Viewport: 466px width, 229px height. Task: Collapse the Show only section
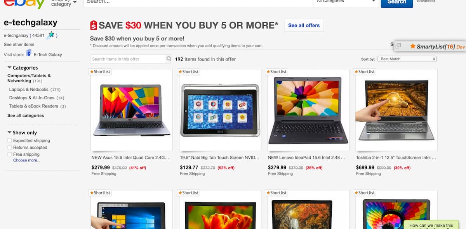[10, 132]
